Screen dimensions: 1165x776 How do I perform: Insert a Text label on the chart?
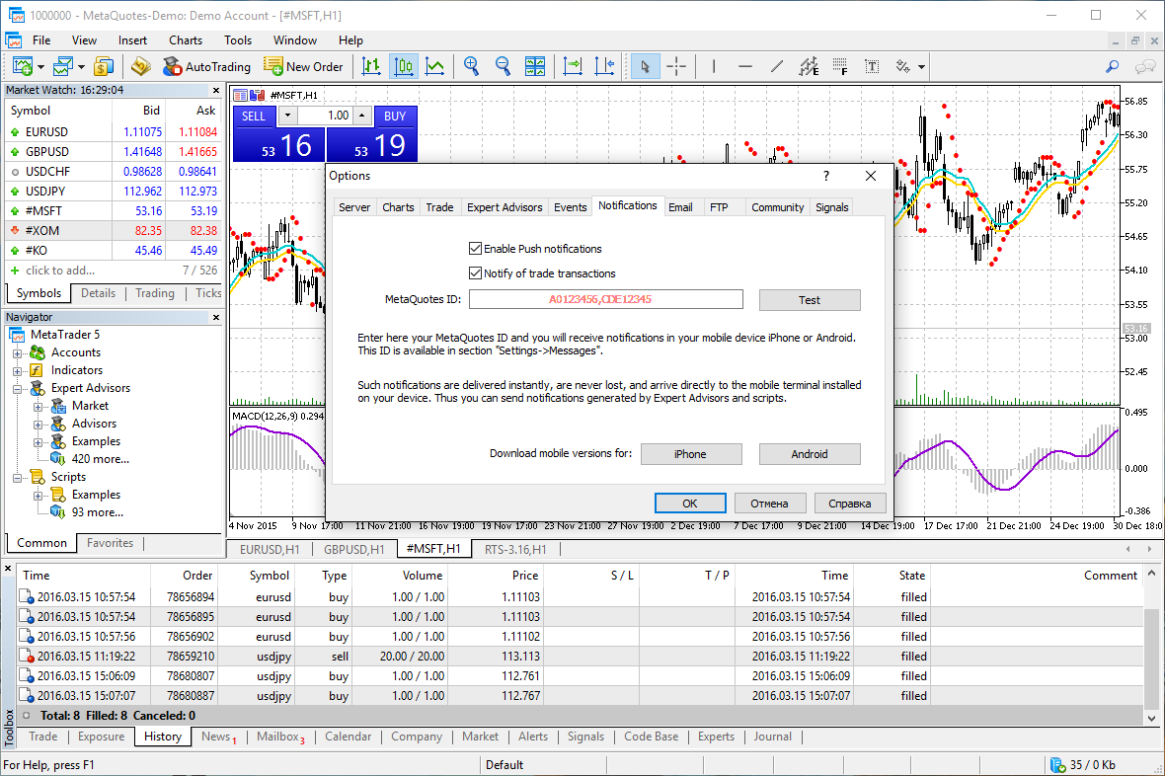(x=870, y=66)
